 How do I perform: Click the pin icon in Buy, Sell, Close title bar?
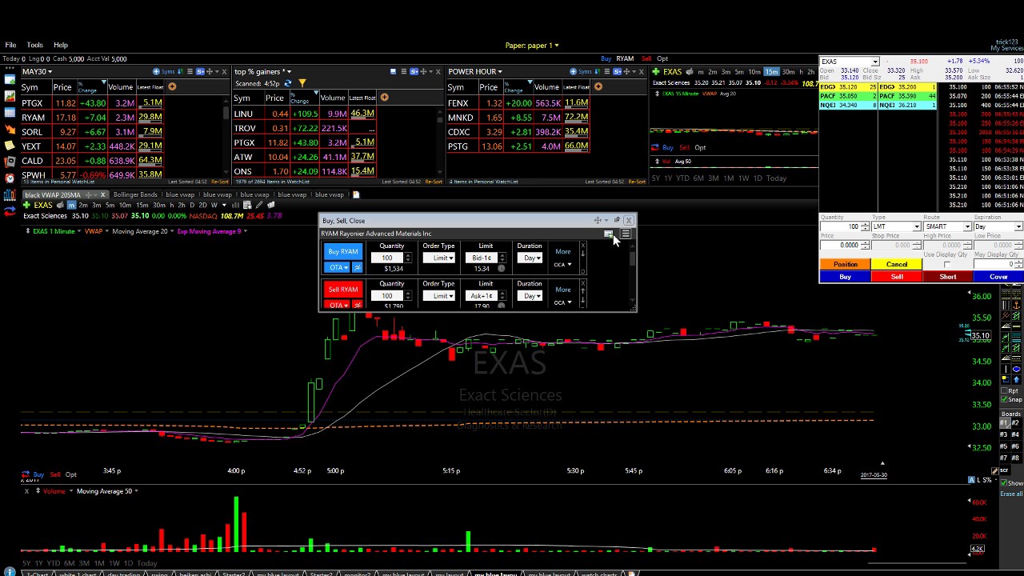coord(617,220)
